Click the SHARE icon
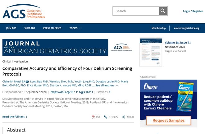The width and height of the screenshot is (205, 134). click(x=123, y=117)
